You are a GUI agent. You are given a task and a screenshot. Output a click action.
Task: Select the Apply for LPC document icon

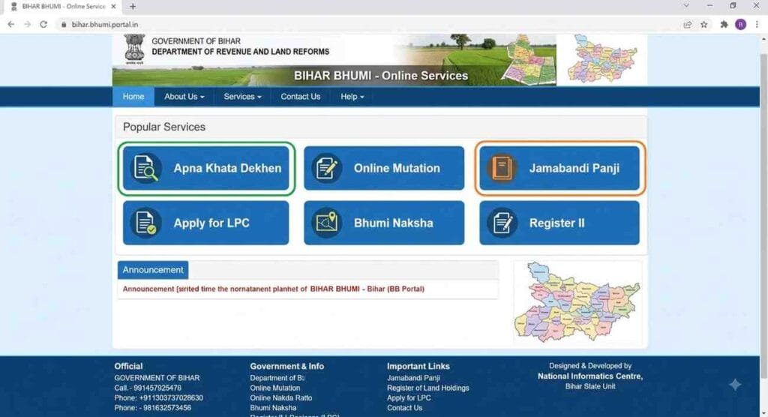145,223
